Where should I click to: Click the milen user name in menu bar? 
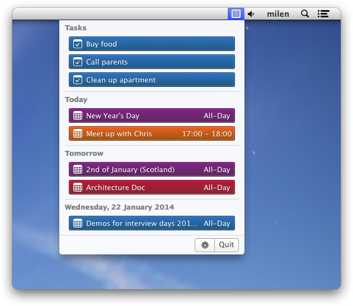pos(278,14)
